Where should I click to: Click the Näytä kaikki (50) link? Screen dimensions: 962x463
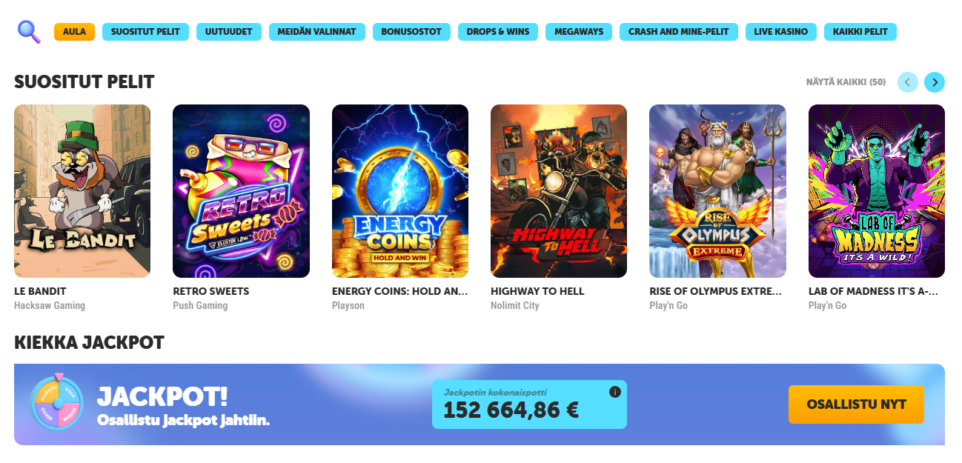pos(846,82)
